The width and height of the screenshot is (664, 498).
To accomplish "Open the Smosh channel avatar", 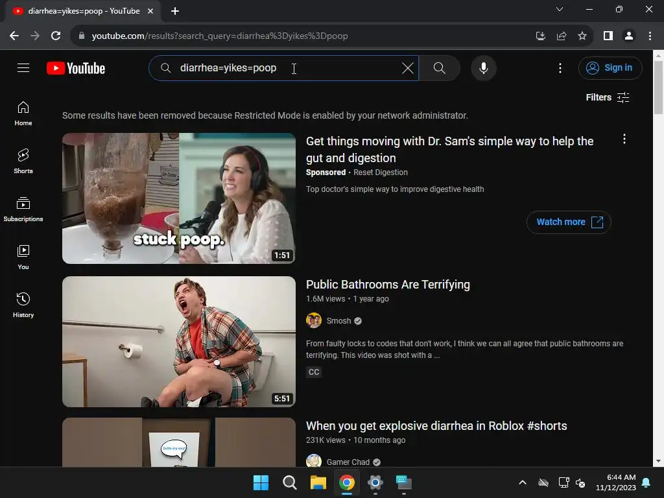I will pos(314,320).
